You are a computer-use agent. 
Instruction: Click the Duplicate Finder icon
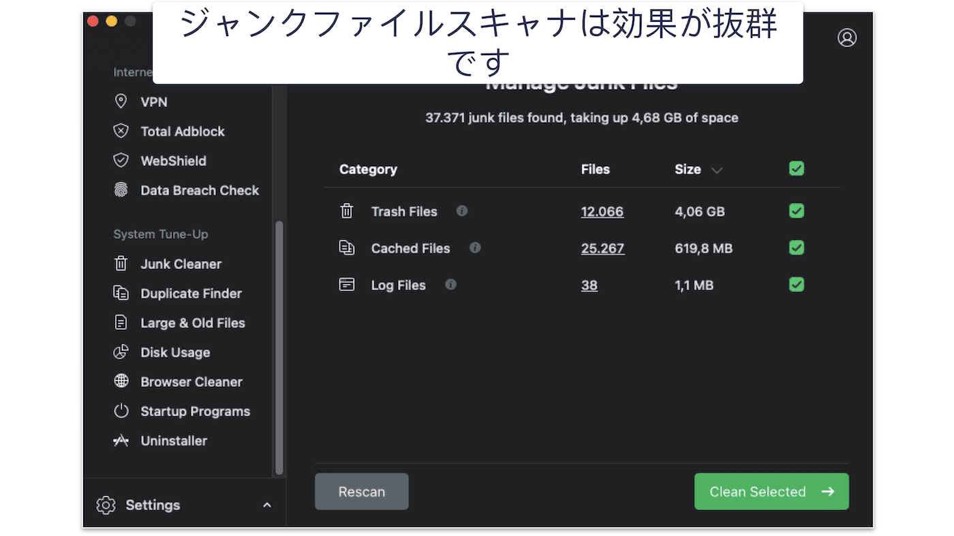tap(121, 293)
